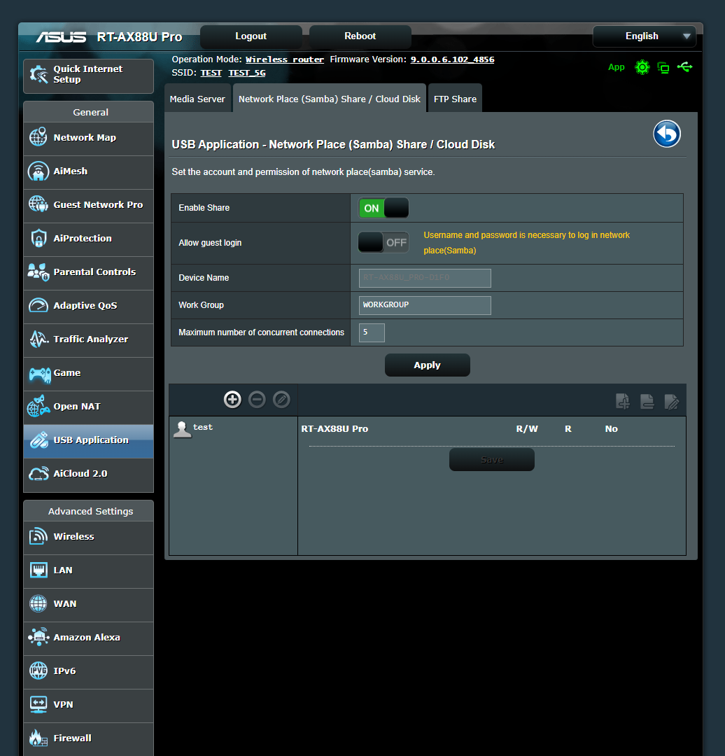This screenshot has width=725, height=756.
Task: Click the blue back arrow icon
Action: click(667, 134)
